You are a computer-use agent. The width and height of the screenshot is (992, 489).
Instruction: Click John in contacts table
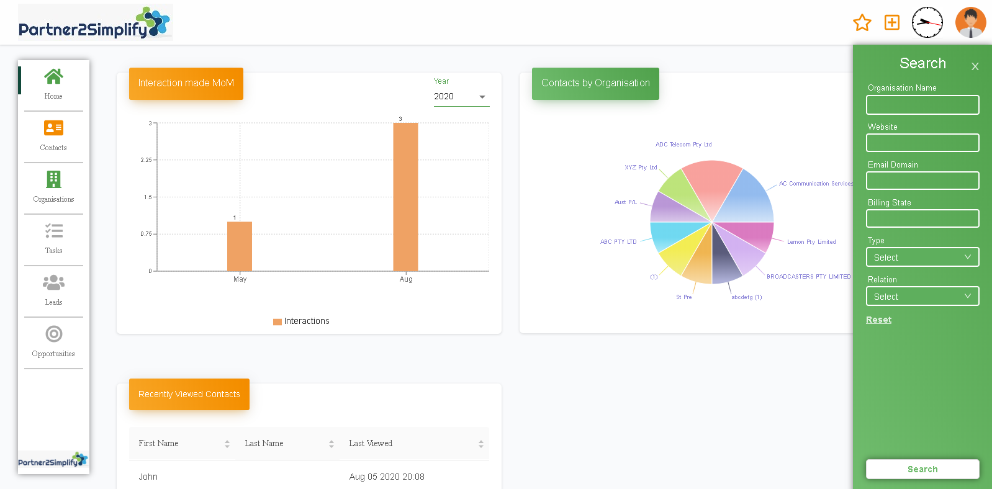tap(148, 477)
